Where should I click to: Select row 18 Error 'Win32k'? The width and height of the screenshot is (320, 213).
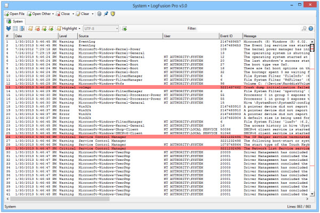click(x=157, y=106)
